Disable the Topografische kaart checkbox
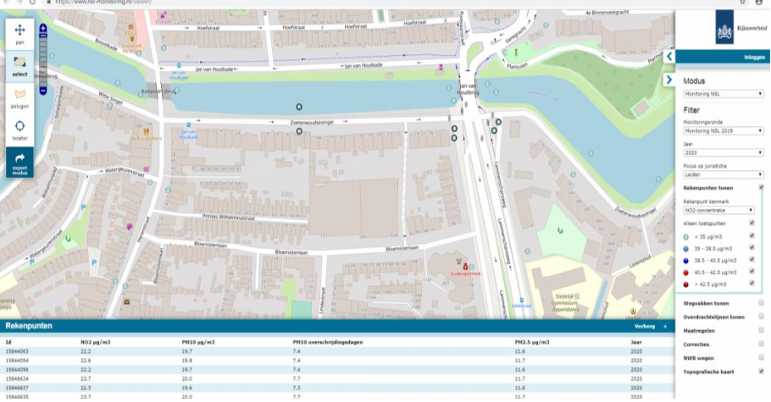 761,372
